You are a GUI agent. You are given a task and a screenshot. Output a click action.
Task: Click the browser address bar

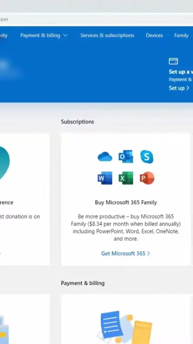coord(97,19)
